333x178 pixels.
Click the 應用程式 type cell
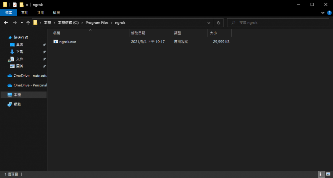click(181, 42)
